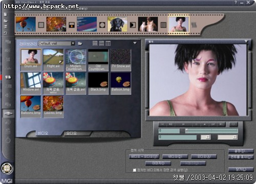Viewport: 256px width, 184px height.
Task: Open the library panel options triangle
Action: coord(135,43)
